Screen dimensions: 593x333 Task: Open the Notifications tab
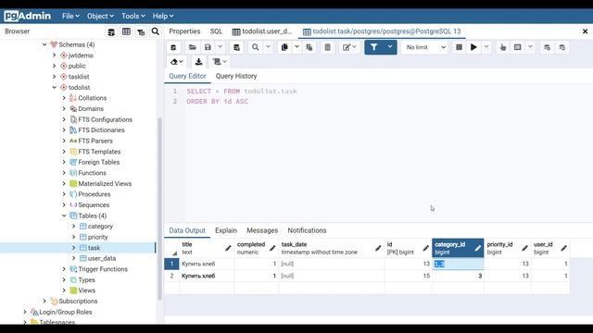point(307,230)
